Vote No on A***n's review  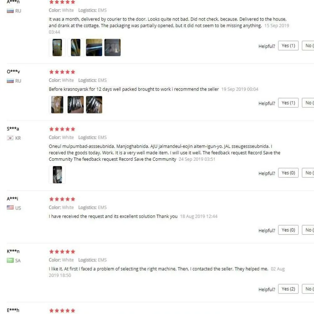(308, 46)
